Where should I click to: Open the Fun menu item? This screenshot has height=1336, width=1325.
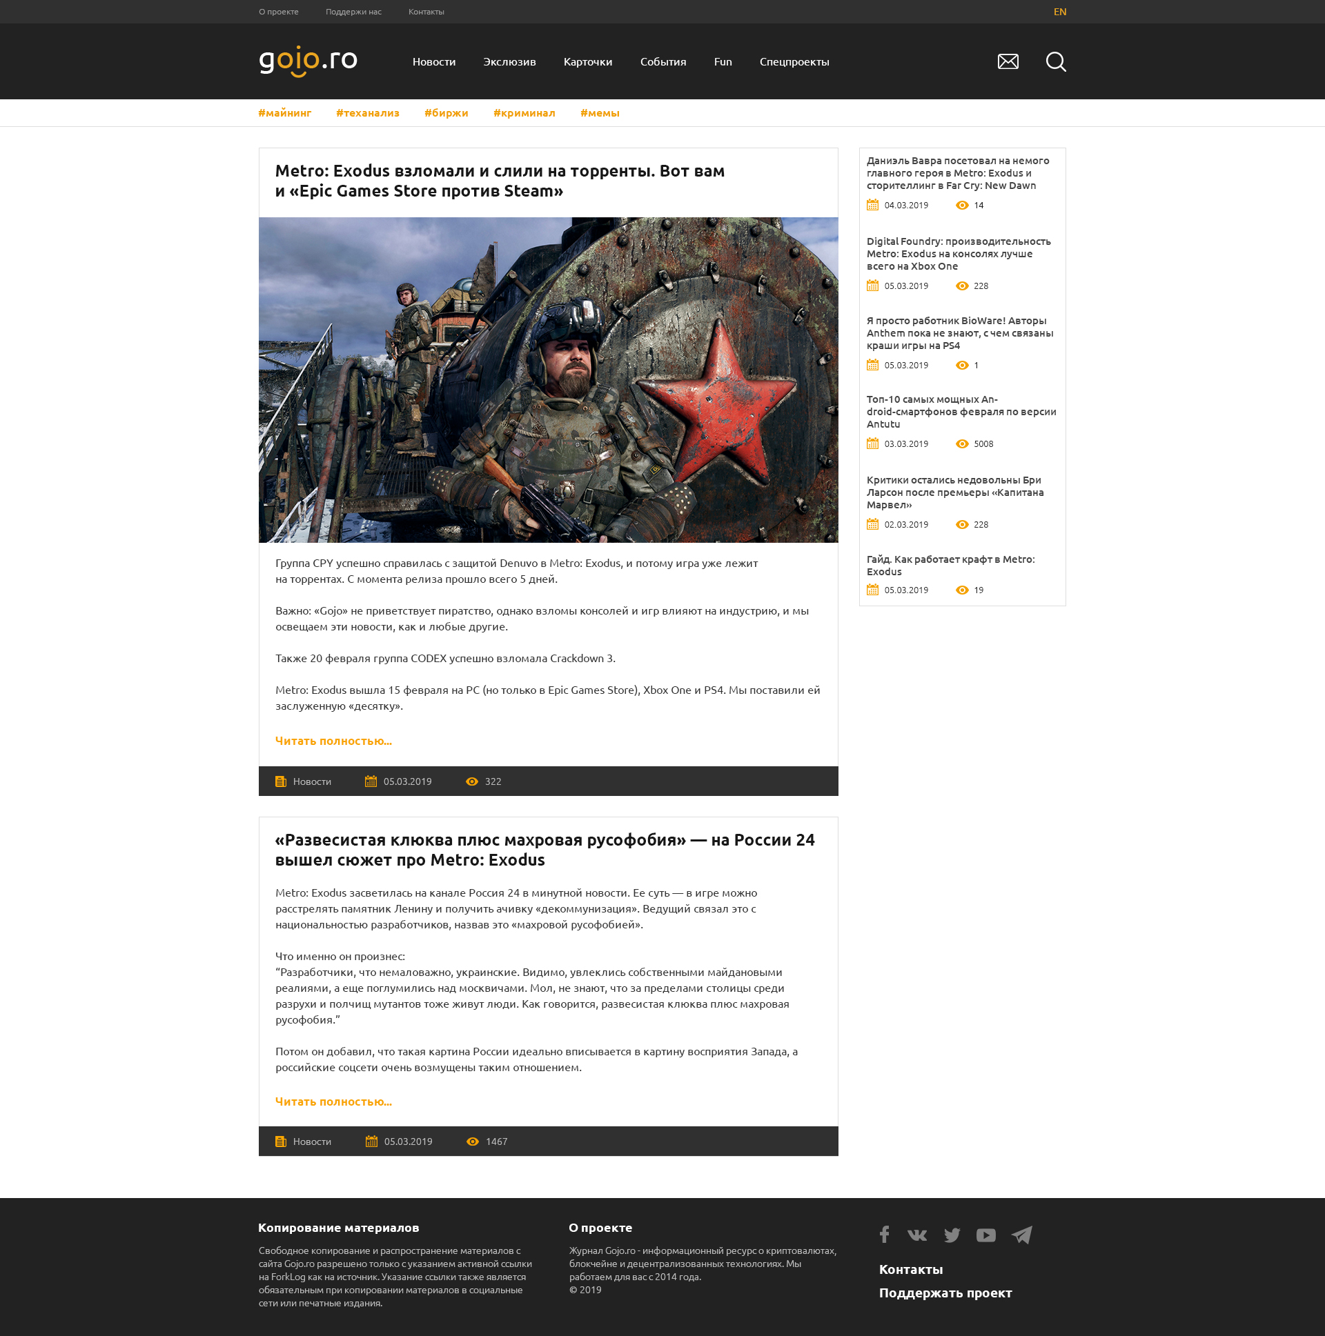723,61
